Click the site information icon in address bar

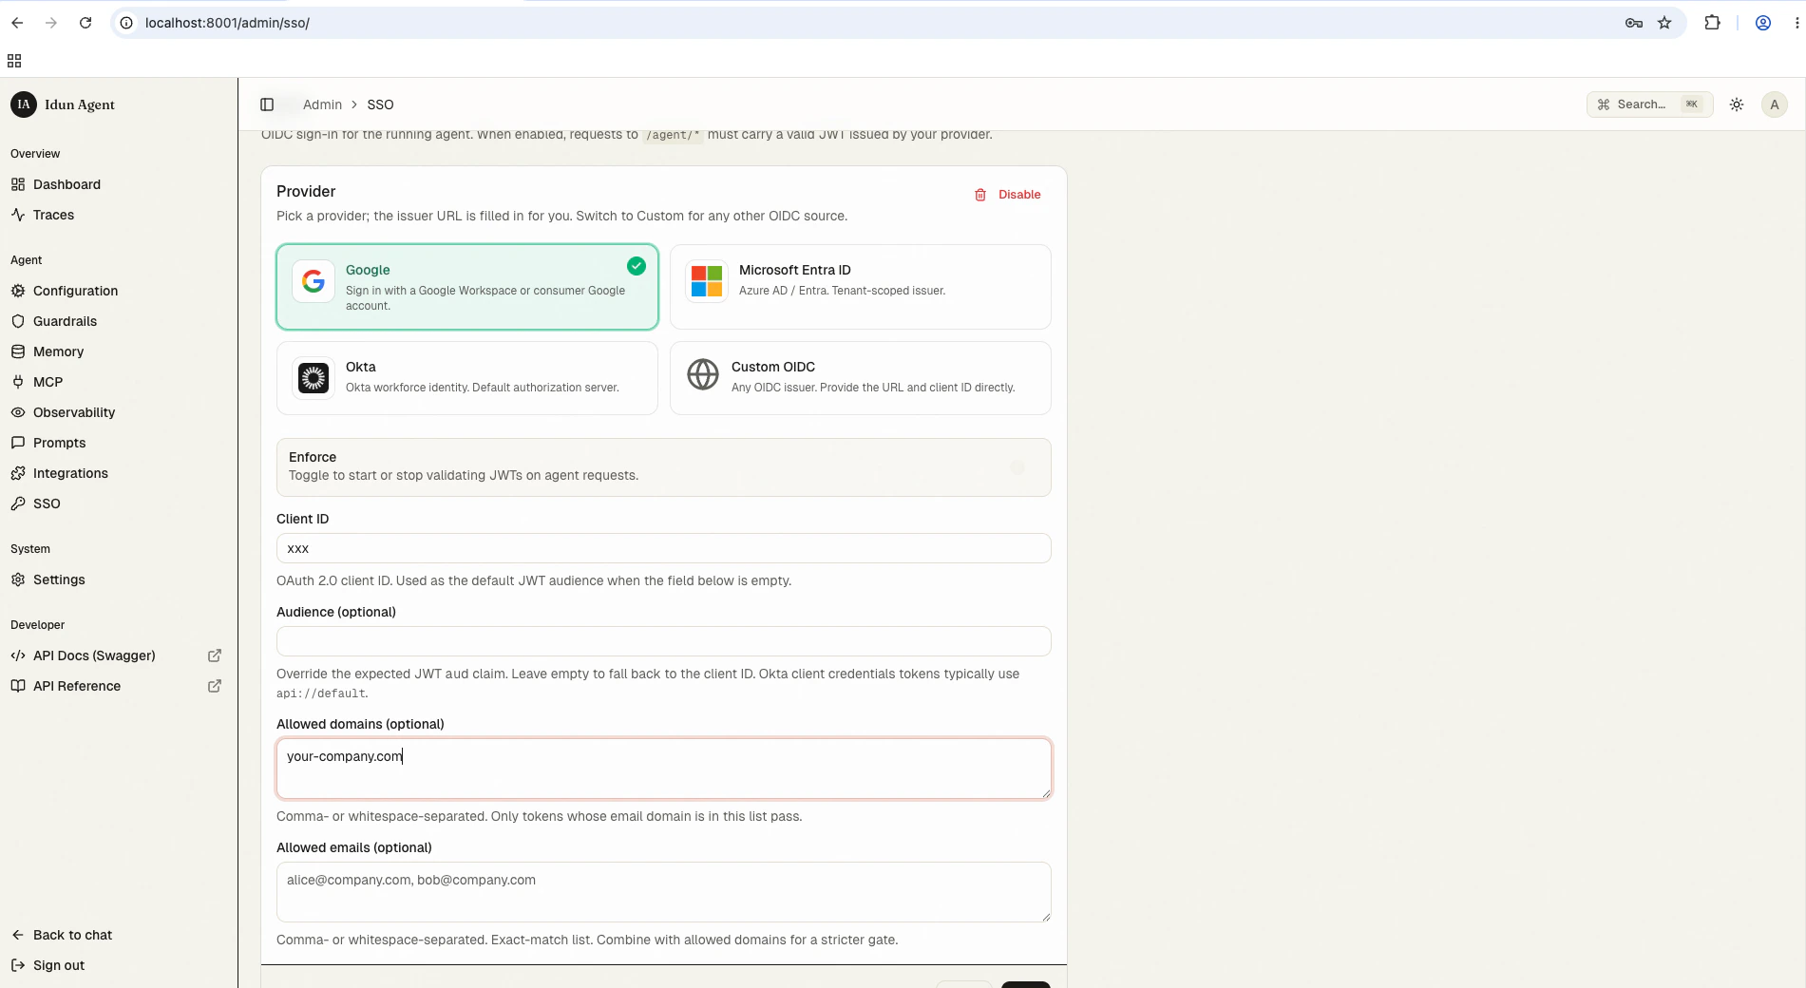126,23
